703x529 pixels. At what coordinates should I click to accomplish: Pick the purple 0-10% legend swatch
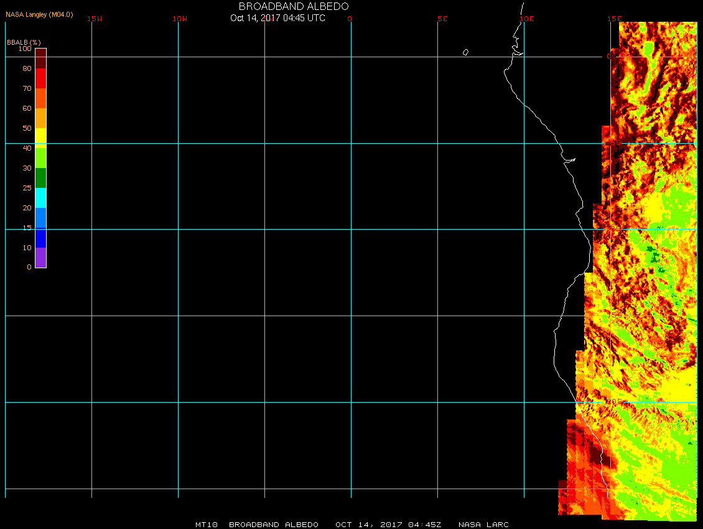pos(40,258)
